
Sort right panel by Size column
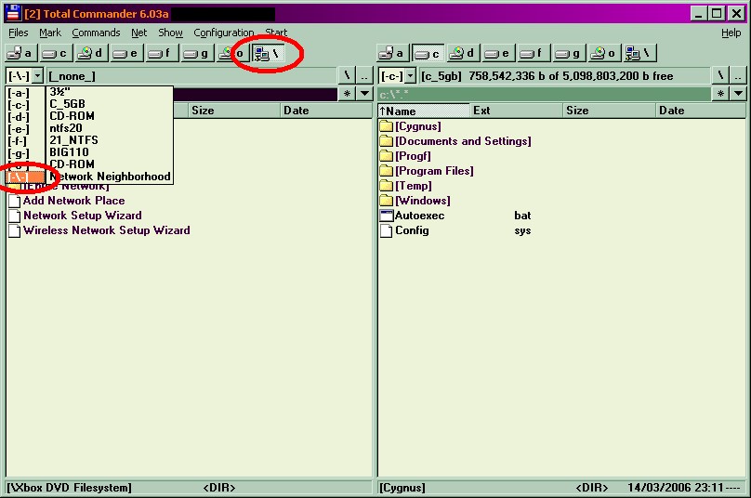[x=609, y=111]
